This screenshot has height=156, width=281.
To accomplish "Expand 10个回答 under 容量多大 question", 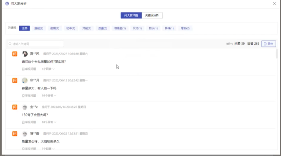I will 49,95.
